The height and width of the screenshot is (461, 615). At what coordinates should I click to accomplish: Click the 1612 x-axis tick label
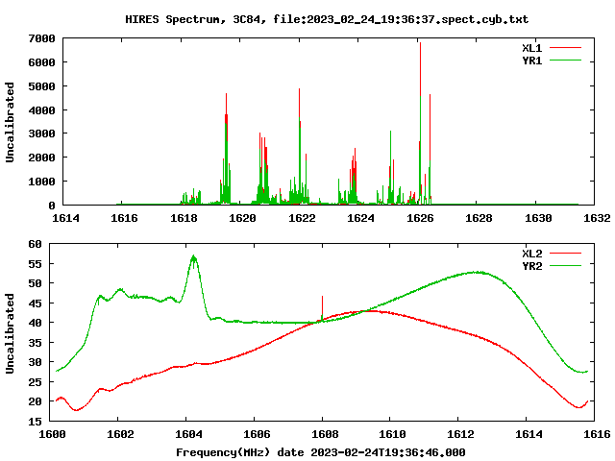(x=460, y=434)
